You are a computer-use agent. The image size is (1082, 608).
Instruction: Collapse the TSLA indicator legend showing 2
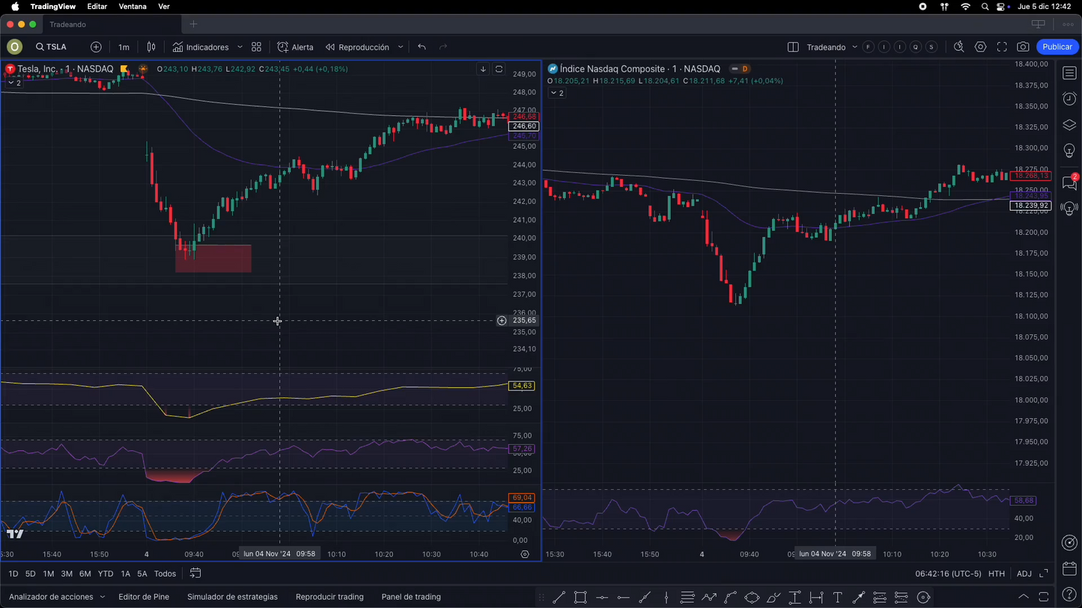click(14, 83)
